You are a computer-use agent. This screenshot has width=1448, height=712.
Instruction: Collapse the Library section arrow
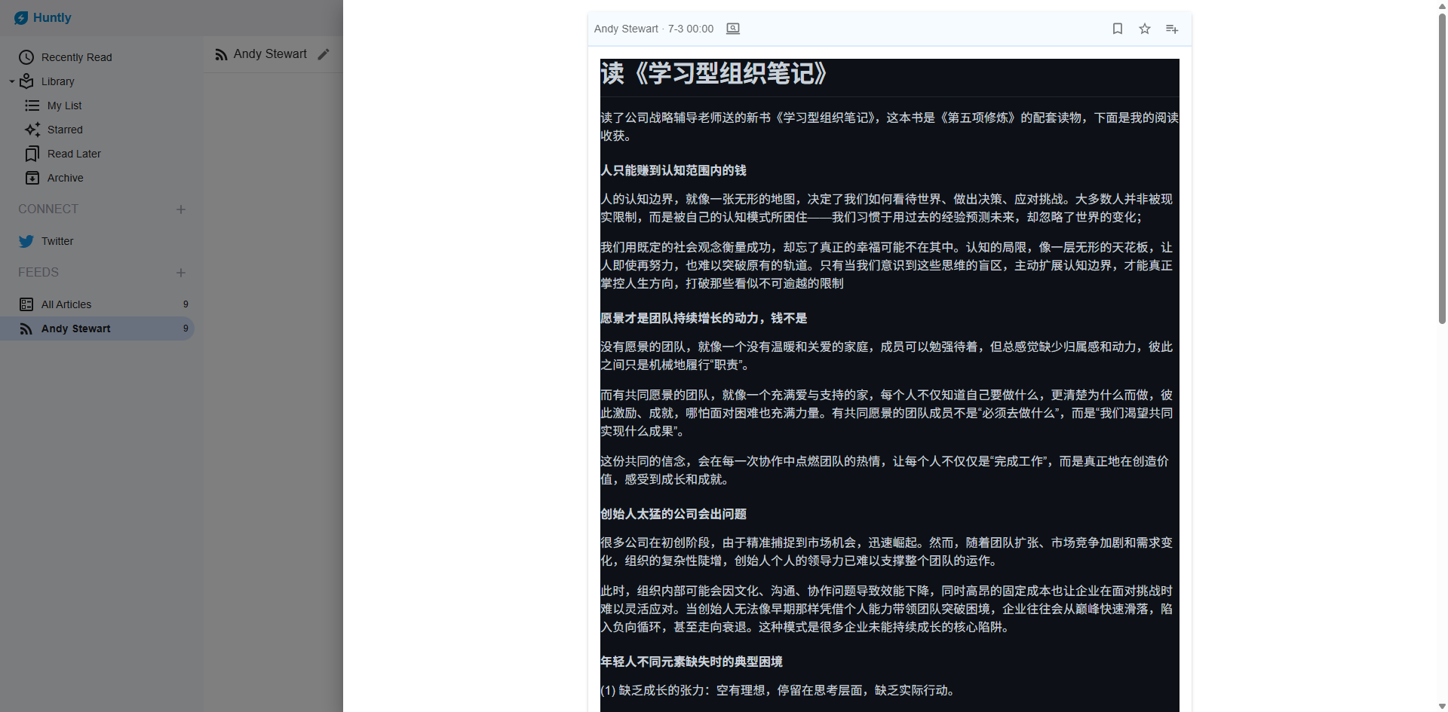(12, 81)
